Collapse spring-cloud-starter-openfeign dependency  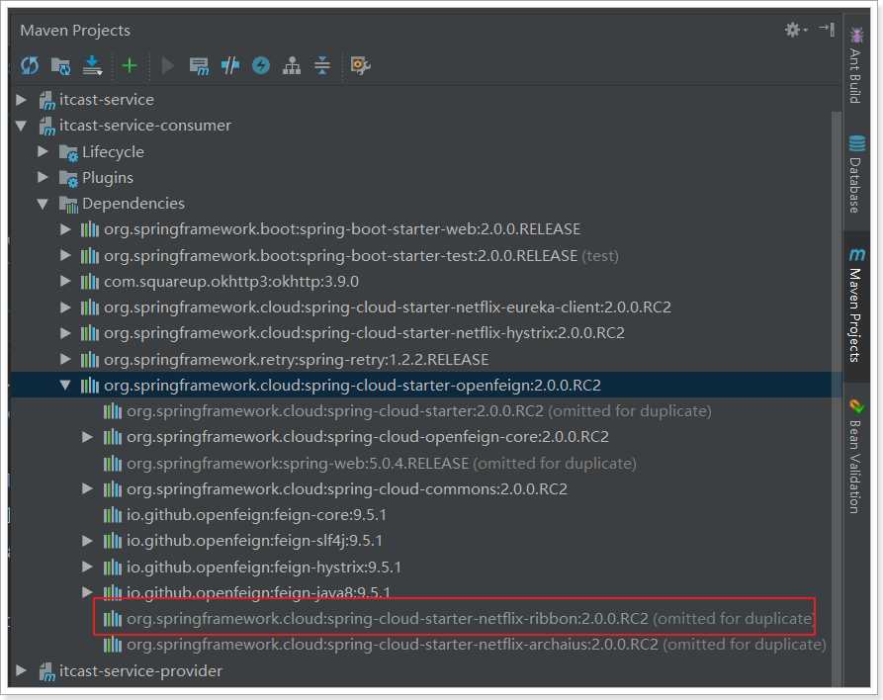[x=65, y=386]
